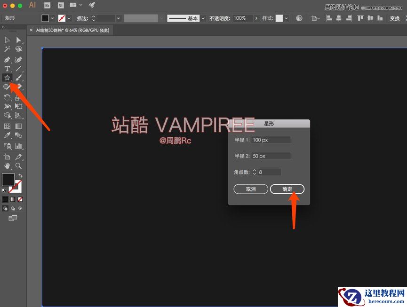Viewport: 407px width, 307px height.
Task: Click 确定 in the 星形 dialog
Action: tap(287, 189)
